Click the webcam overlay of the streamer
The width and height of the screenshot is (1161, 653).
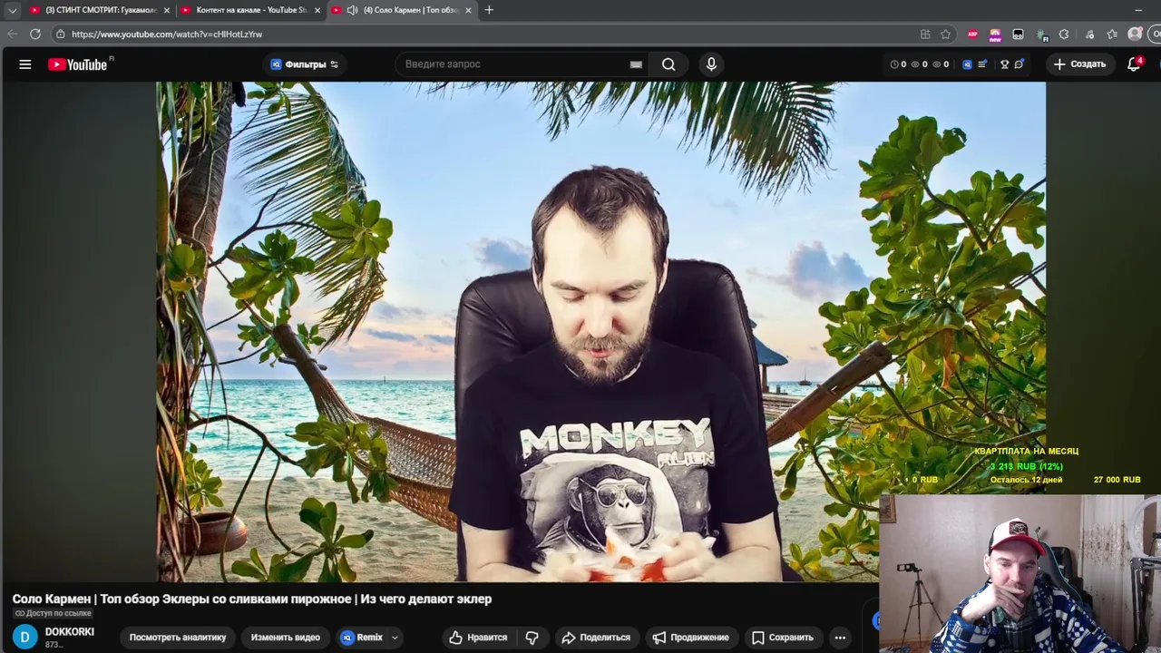1020,573
